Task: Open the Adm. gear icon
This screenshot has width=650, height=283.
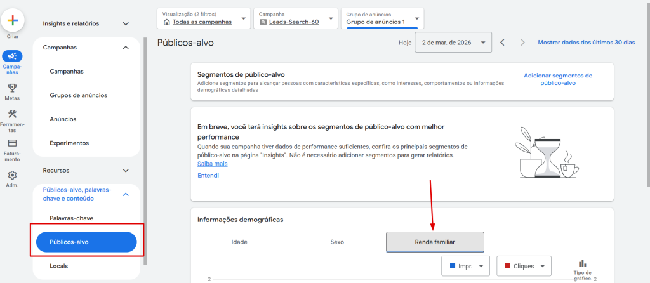Action: 13,175
